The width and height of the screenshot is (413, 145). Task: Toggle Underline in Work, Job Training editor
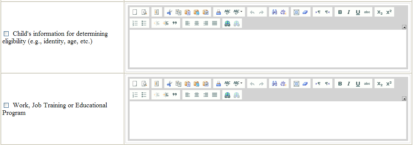(358, 84)
